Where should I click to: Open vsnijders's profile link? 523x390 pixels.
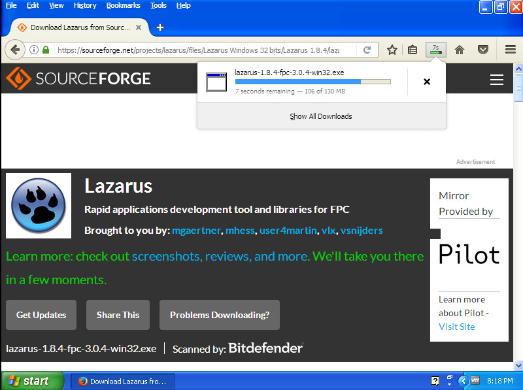(x=362, y=231)
